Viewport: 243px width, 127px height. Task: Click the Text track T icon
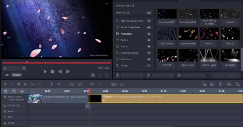pos(5,117)
